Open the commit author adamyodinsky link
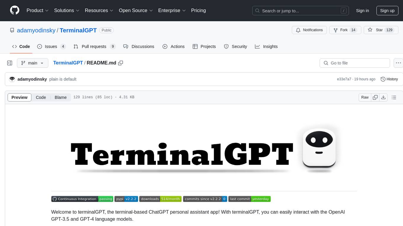The width and height of the screenshot is (403, 226). coord(32,79)
